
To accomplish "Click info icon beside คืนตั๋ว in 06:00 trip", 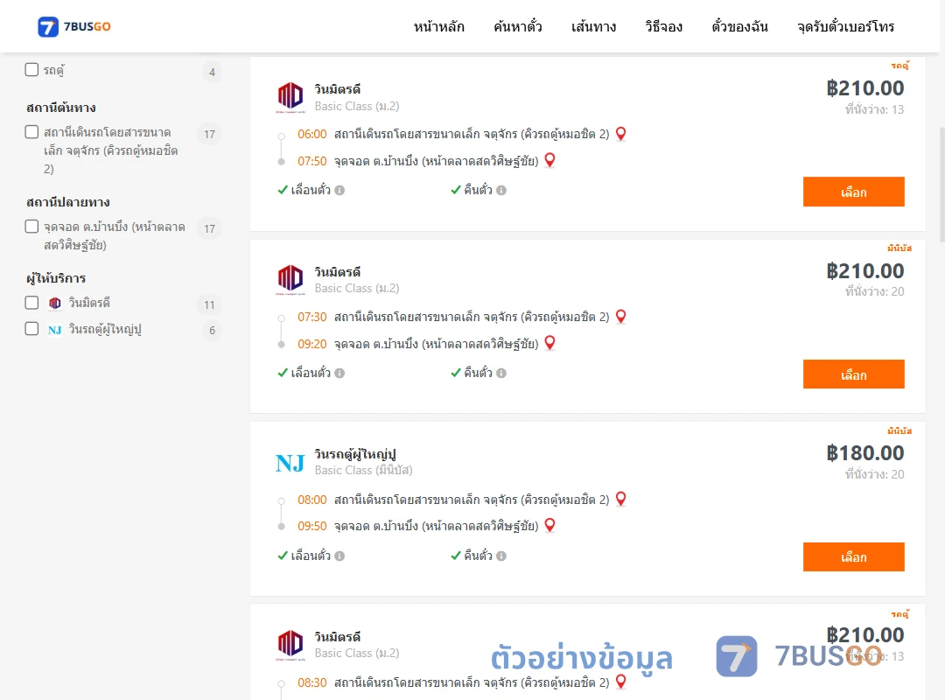I will pos(501,191).
